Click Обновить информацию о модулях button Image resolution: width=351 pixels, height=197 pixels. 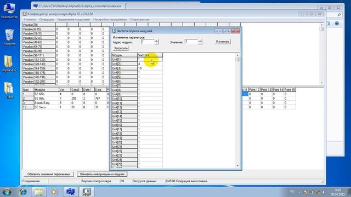tap(102, 174)
